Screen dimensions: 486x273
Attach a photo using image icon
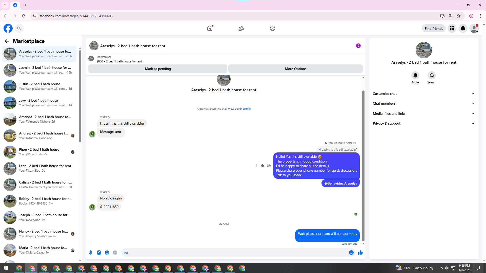pyautogui.click(x=99, y=253)
